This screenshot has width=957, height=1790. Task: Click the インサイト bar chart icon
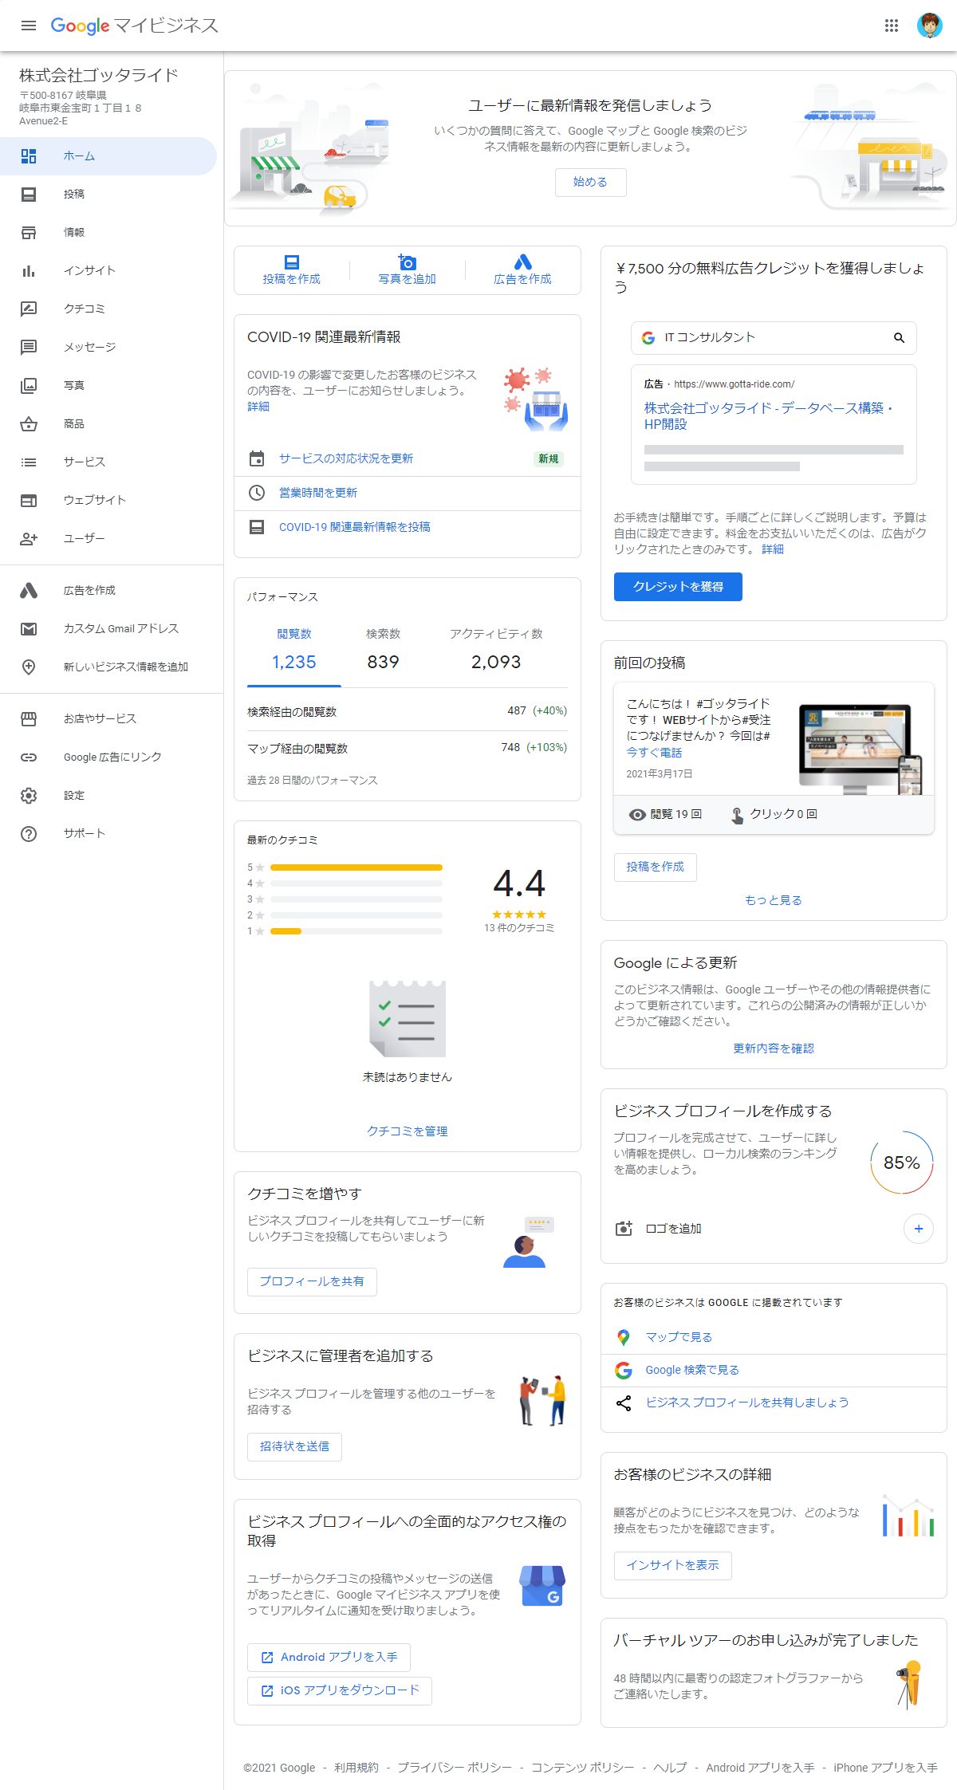click(x=29, y=271)
